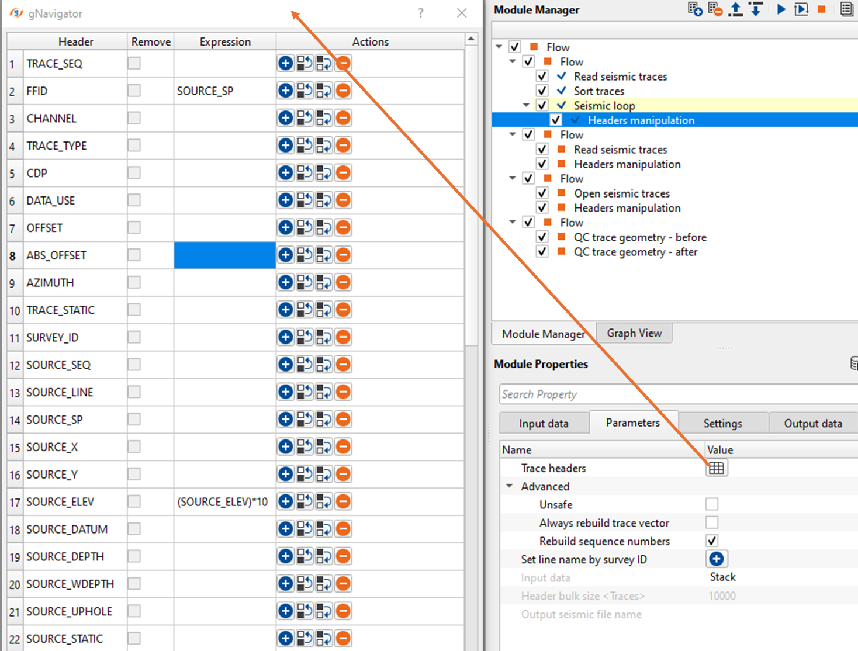Screen dimensions: 858x651
Task: Click the orange Stop square in toolbar
Action: [x=821, y=9]
